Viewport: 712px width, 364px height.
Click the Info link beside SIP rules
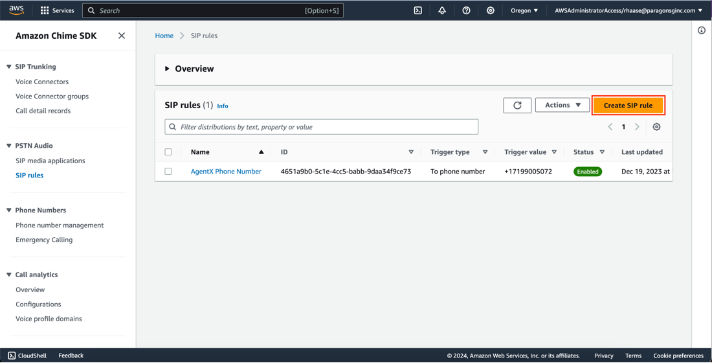click(x=223, y=106)
